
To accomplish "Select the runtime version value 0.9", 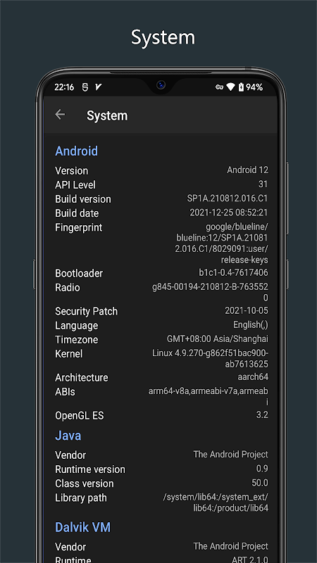I will pos(263,469).
